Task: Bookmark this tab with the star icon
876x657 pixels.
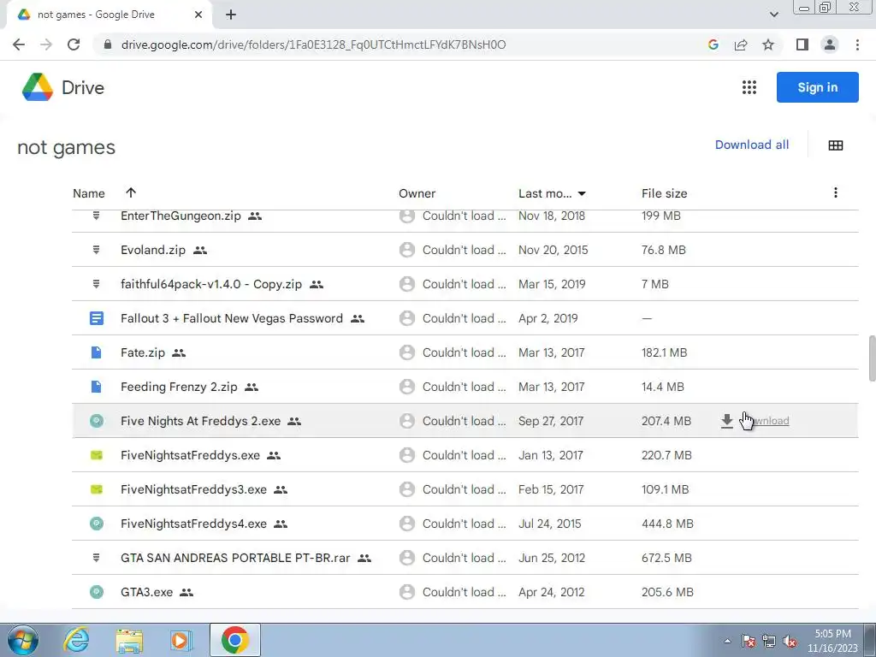Action: (x=768, y=44)
